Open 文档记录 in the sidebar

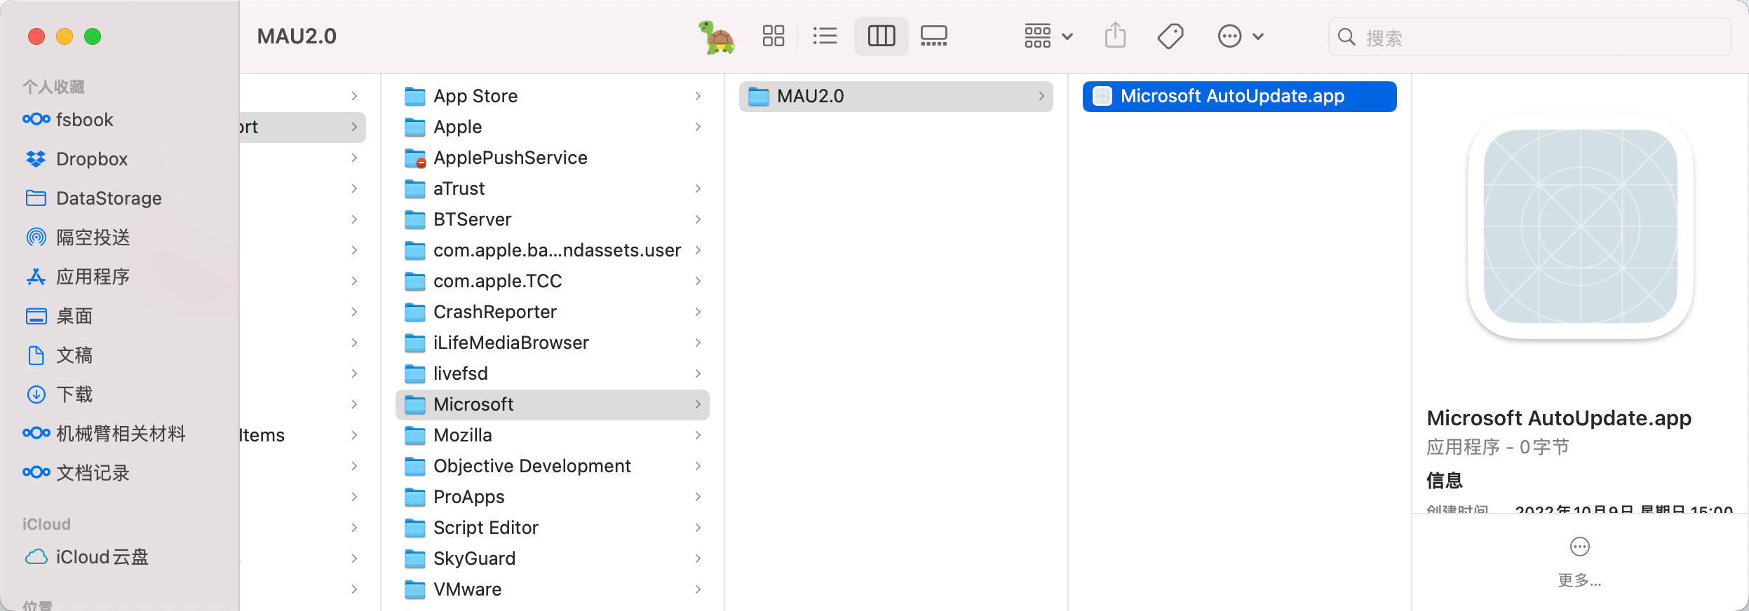click(x=76, y=473)
